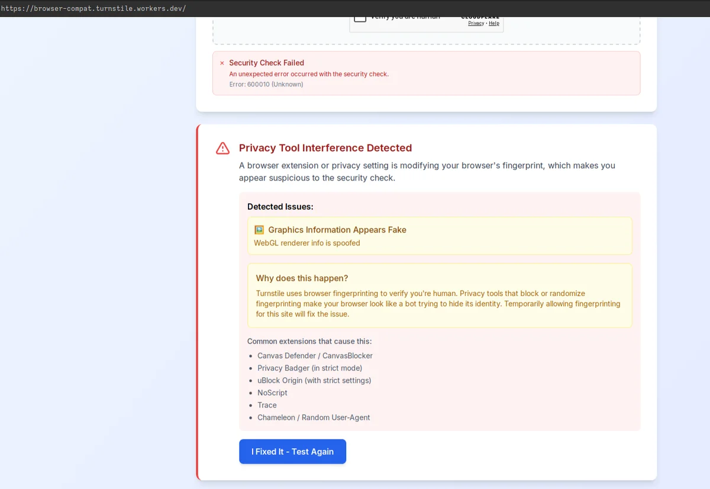Select the Detected Issues: label
Image resolution: width=710 pixels, height=489 pixels.
tap(280, 207)
